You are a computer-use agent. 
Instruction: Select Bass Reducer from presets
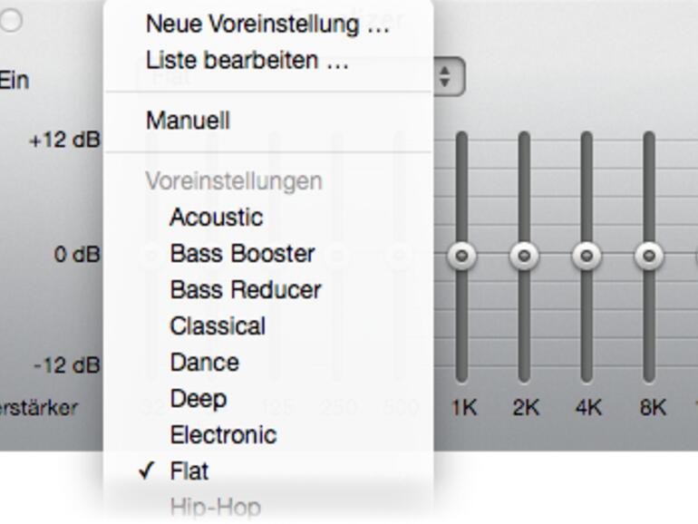(245, 290)
